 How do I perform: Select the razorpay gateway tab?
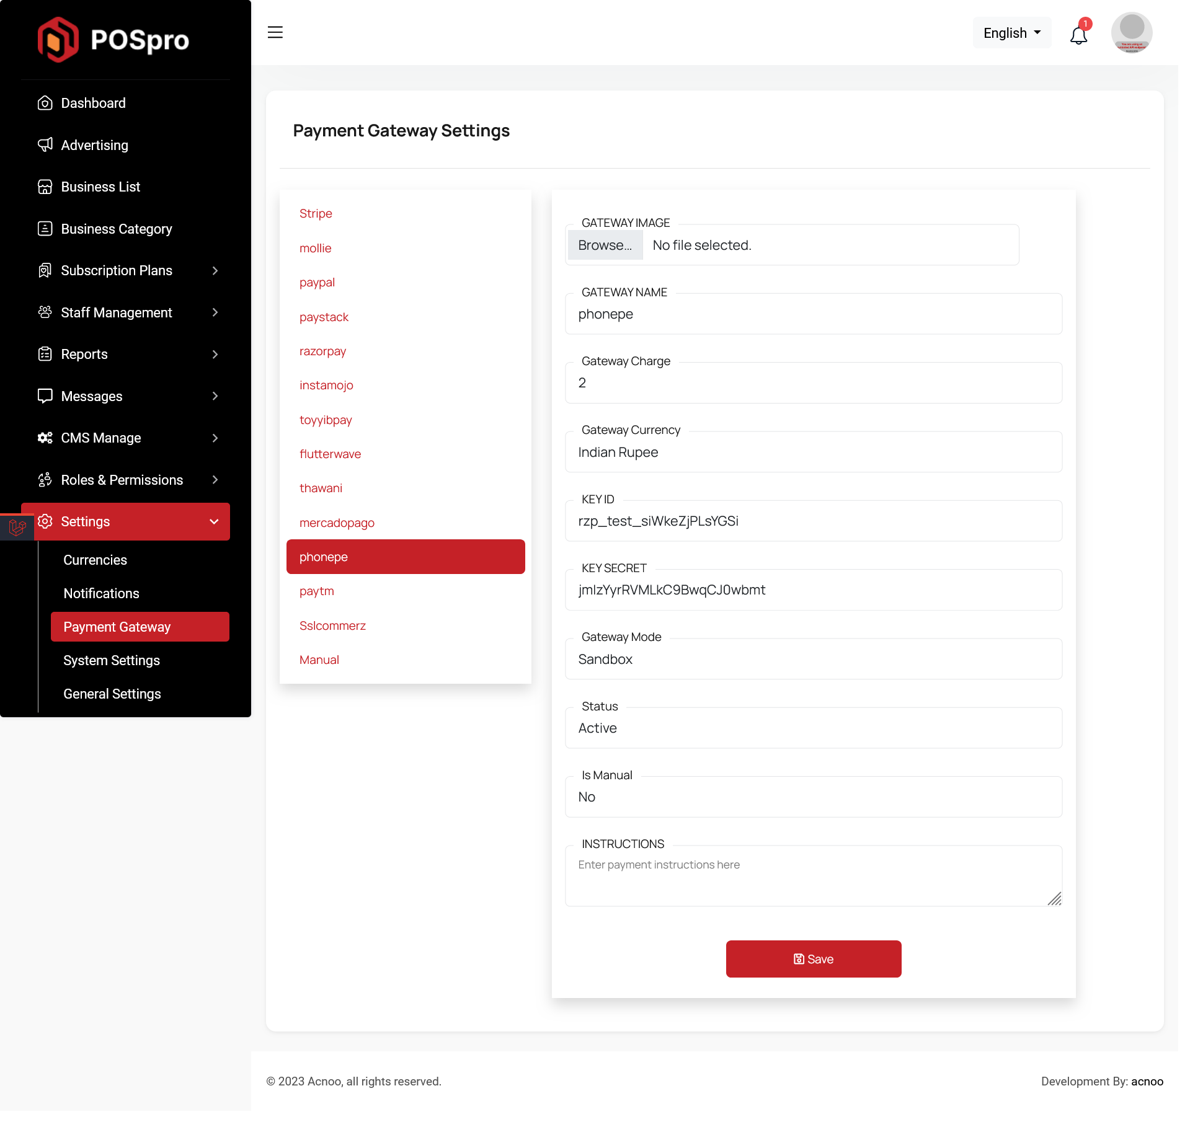(x=322, y=351)
